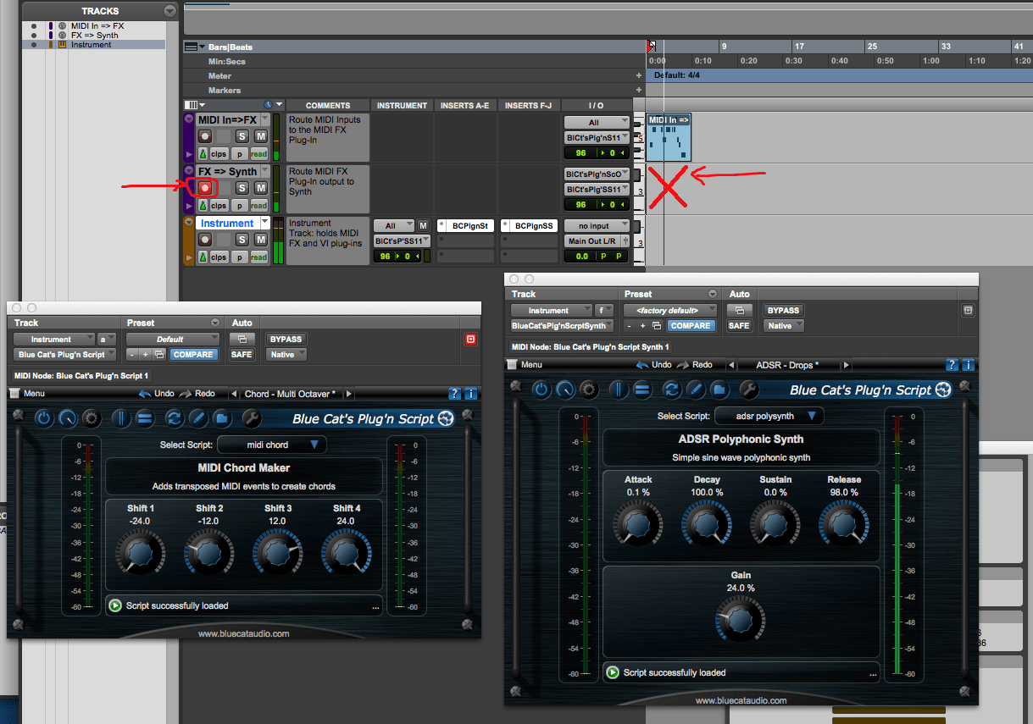Click edit script pencil icon in MIDI Chord Maker
Screen dimensions: 1033x724
coord(198,417)
